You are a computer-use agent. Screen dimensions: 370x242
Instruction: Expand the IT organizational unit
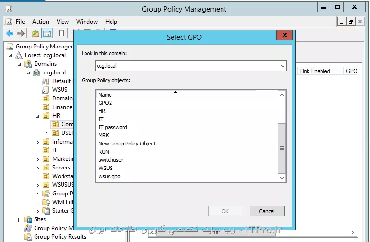click(37, 151)
